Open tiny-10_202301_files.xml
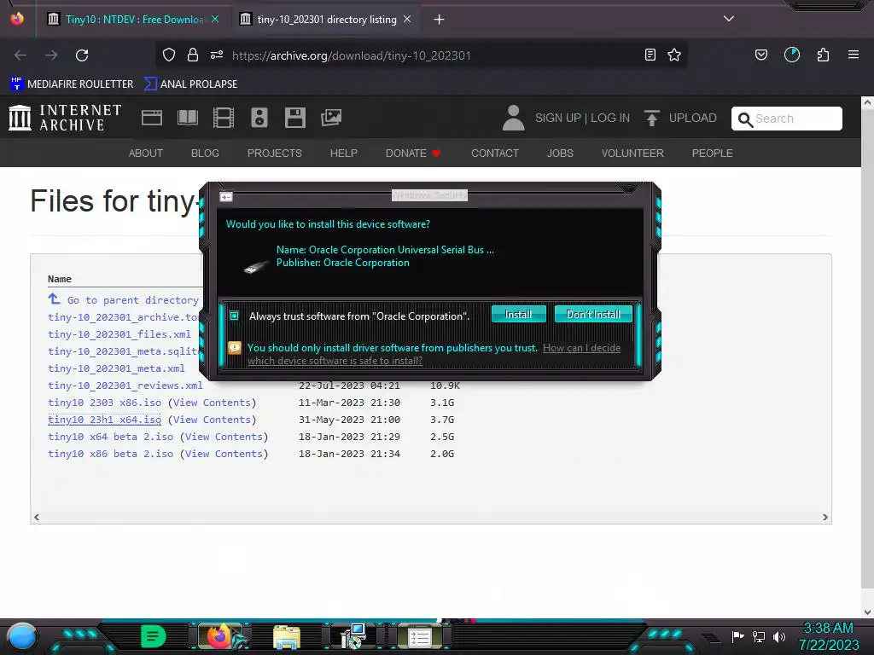The width and height of the screenshot is (874, 655). click(x=119, y=334)
